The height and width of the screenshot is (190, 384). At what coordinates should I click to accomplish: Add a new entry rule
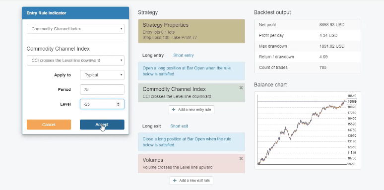coord(192,110)
